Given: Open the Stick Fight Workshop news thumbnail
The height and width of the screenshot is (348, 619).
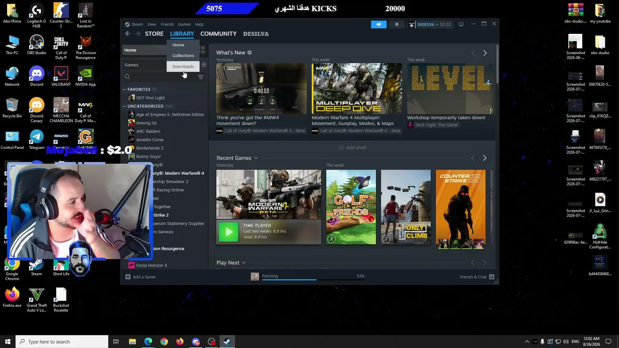Looking at the screenshot, I should (450, 88).
